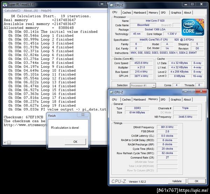Click the Channels # value Triple
The height and width of the screenshot is (194, 210).
point(185,108)
